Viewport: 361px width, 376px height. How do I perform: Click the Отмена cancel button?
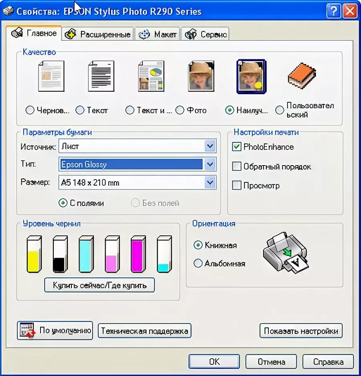click(271, 362)
